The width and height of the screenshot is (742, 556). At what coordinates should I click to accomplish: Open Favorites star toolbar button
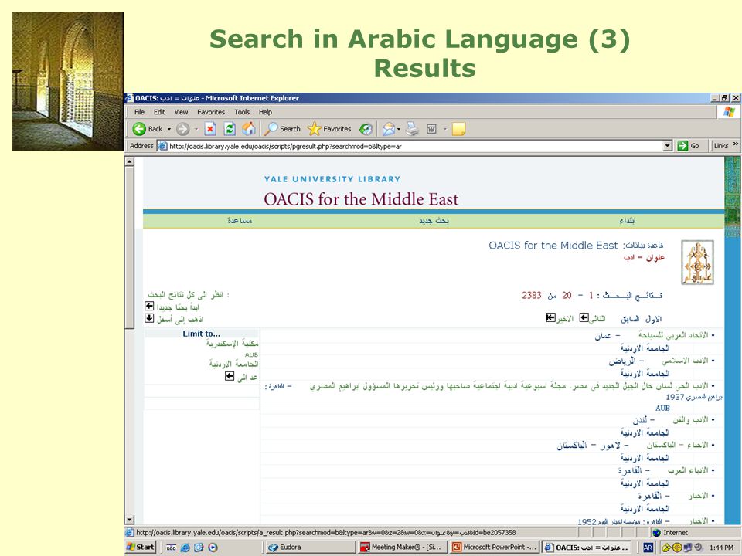coord(329,129)
